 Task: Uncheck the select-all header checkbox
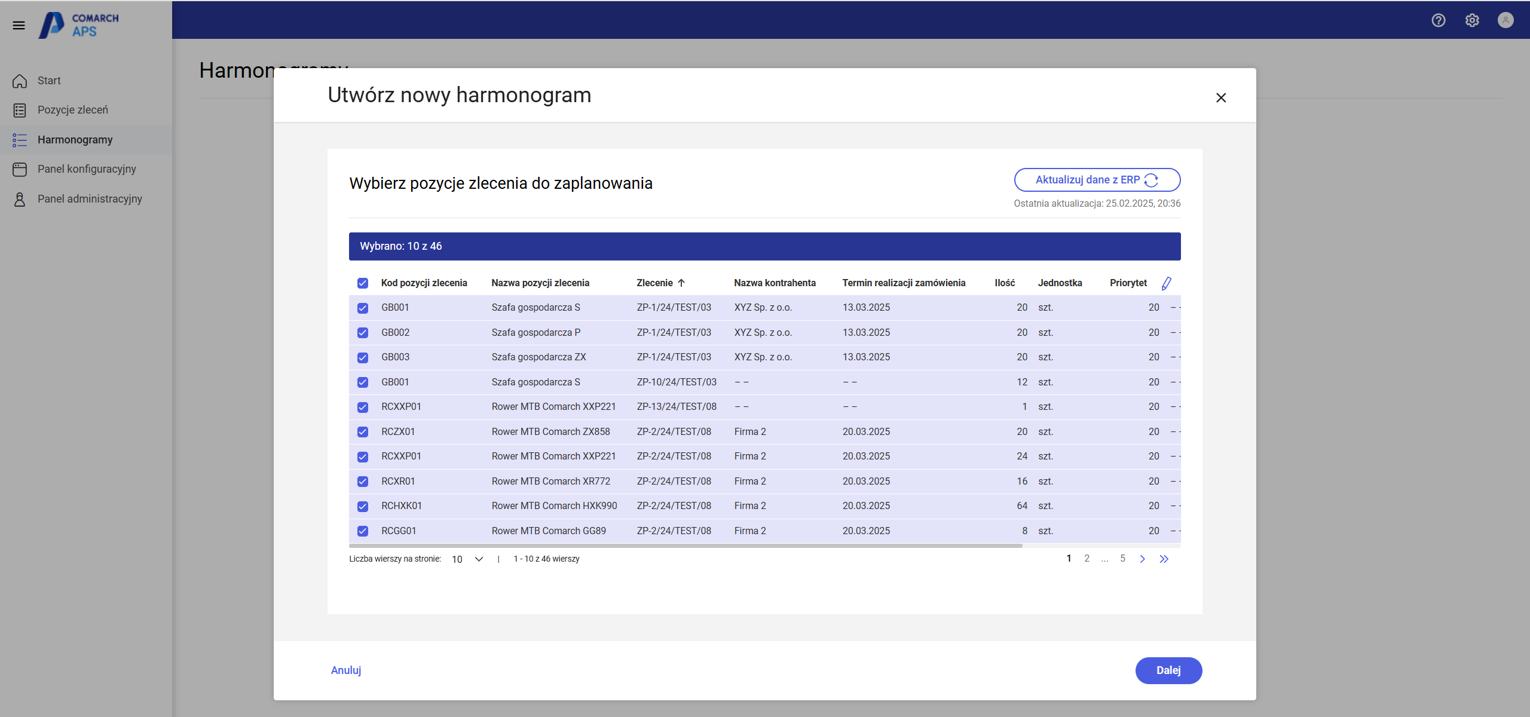pos(363,283)
